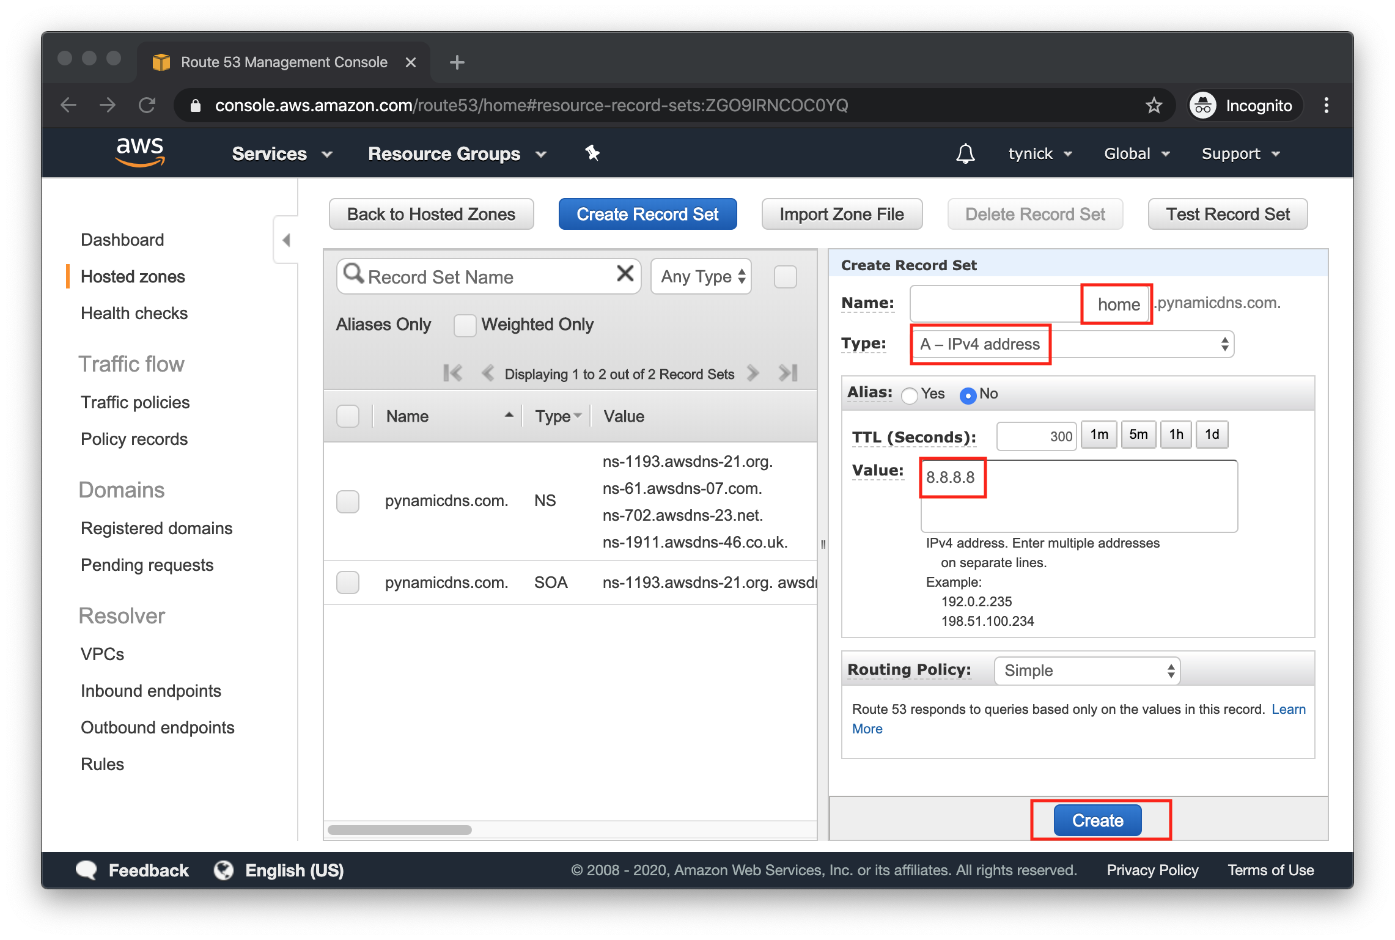Expand the Services menu
The width and height of the screenshot is (1395, 940).
coord(282,153)
